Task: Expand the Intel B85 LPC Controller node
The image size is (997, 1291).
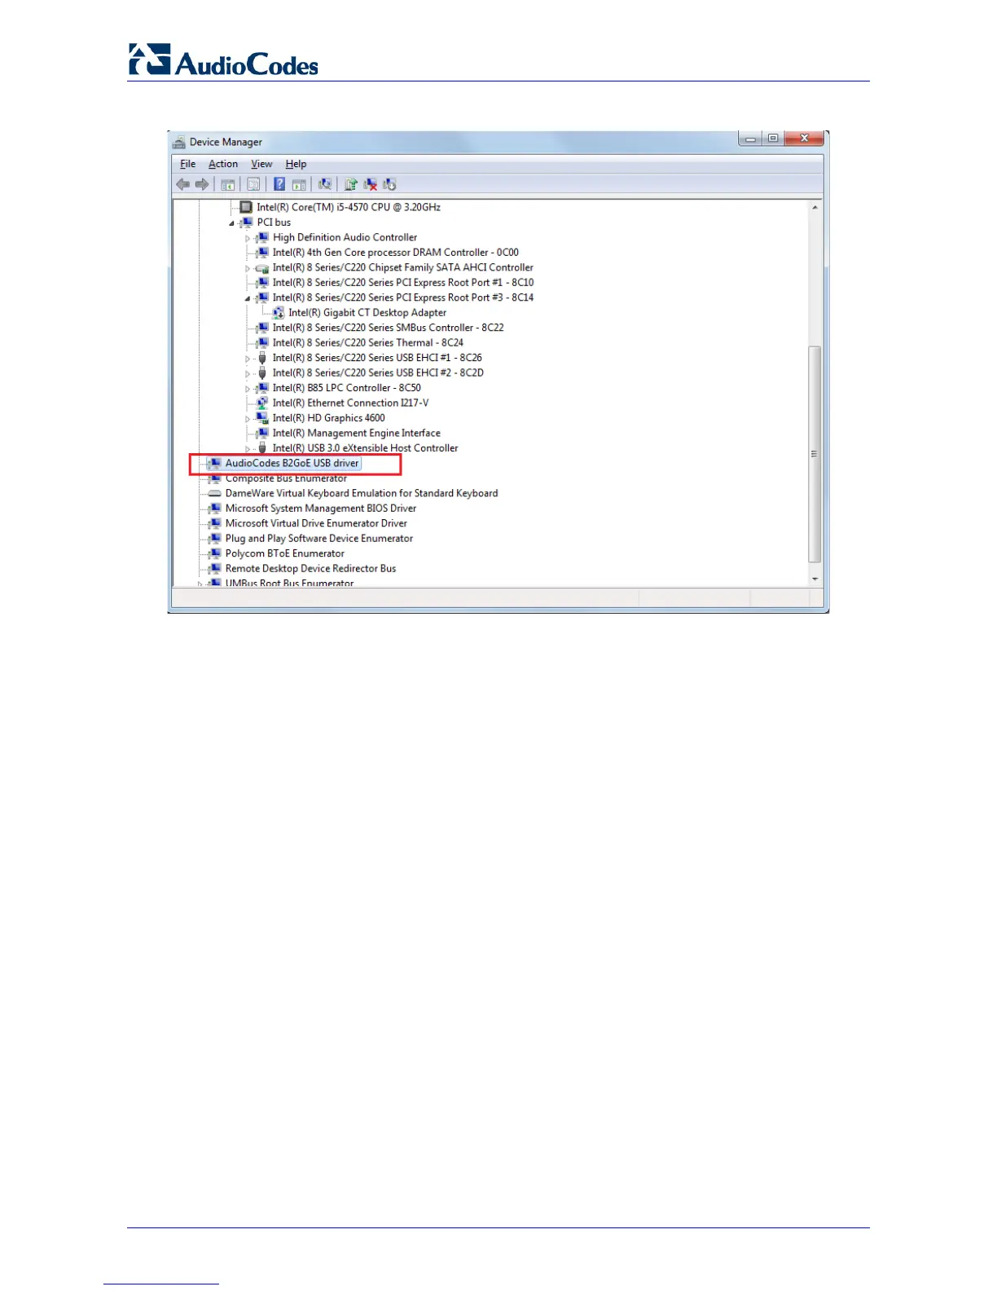Action: [248, 389]
